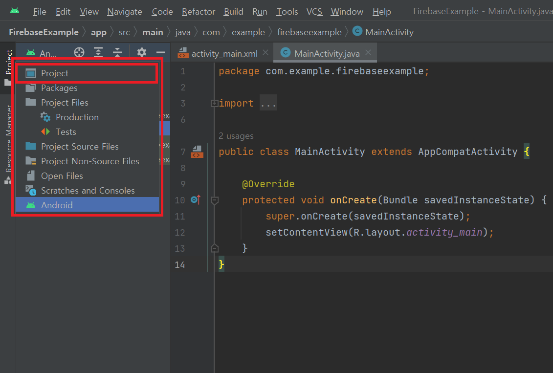Select Project Files view option
The height and width of the screenshot is (373, 553).
pos(87,103)
